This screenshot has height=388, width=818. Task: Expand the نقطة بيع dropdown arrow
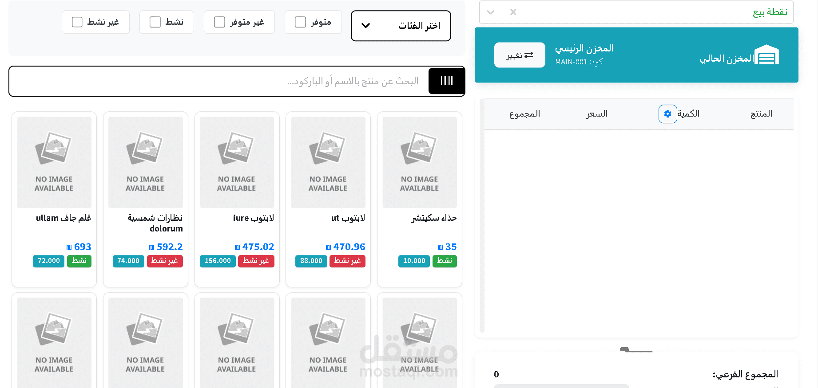(491, 12)
